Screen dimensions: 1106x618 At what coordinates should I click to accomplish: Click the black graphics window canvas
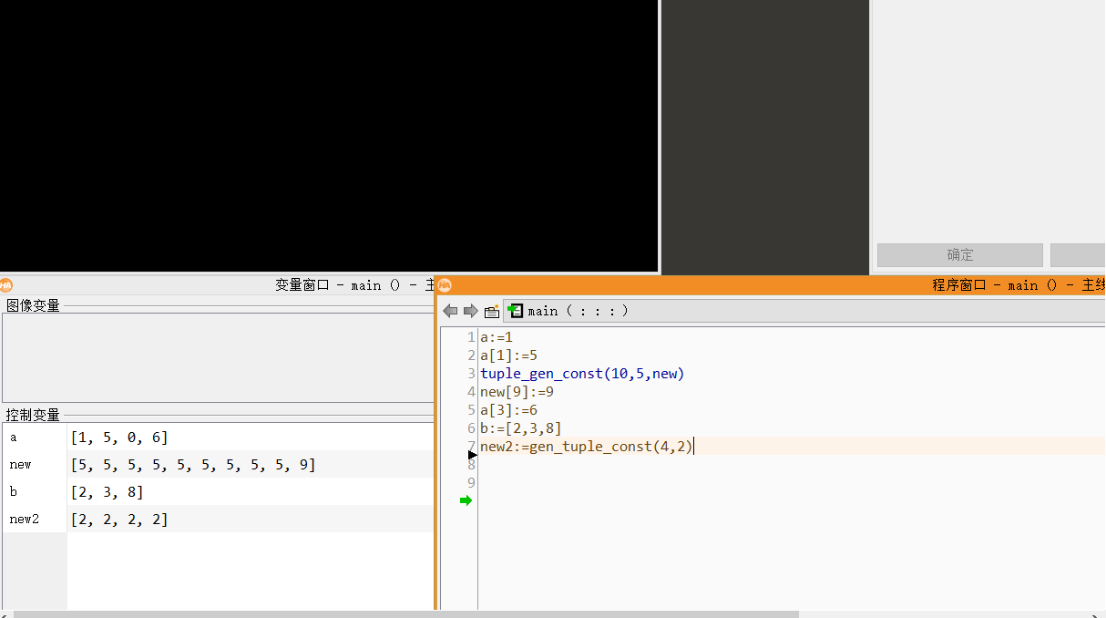click(329, 135)
